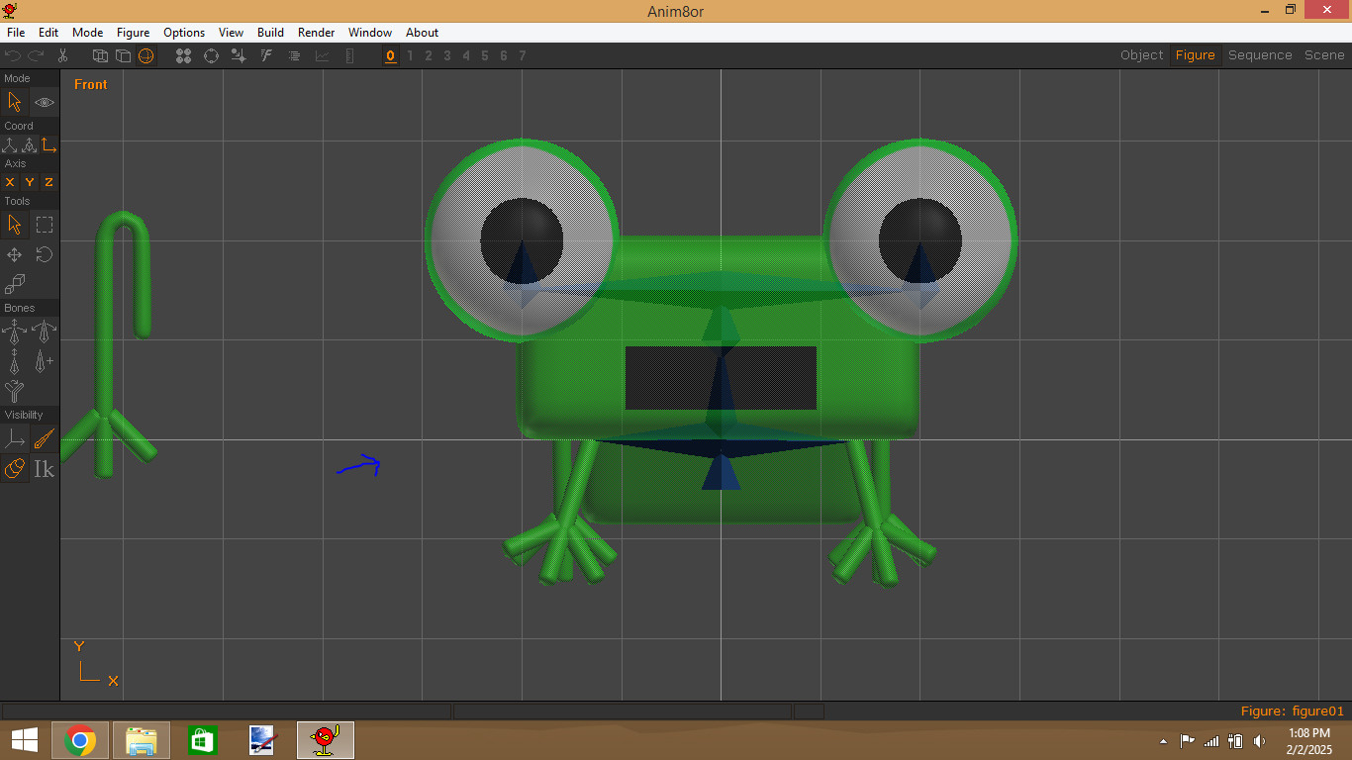The width and height of the screenshot is (1352, 760).
Task: Click the Undo arrow in the top toolbar
Action: point(13,55)
